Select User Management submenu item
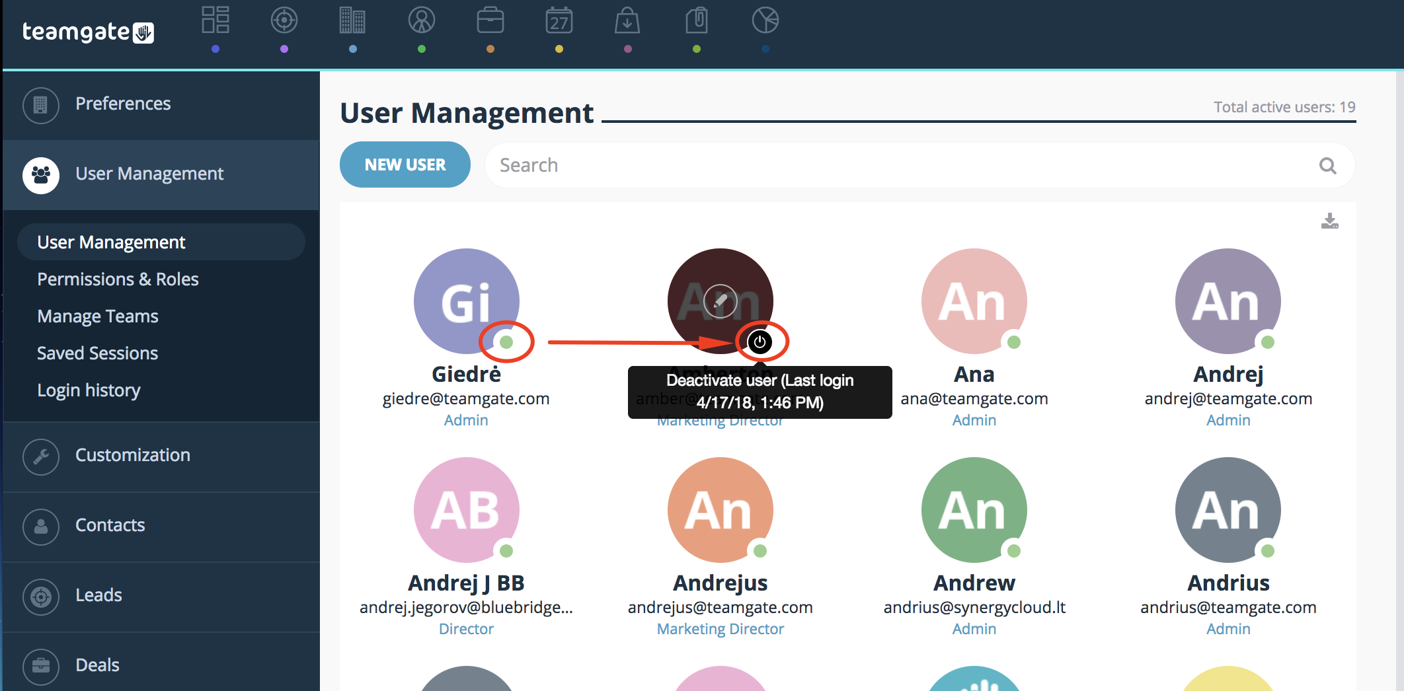This screenshot has width=1404, height=691. pyautogui.click(x=161, y=242)
